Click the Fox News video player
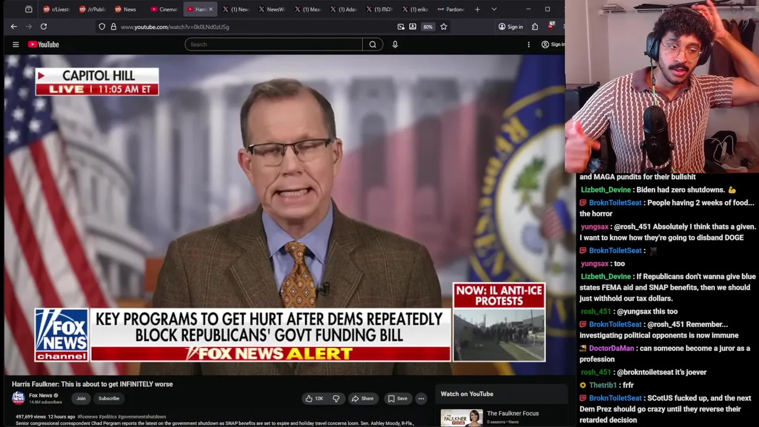Screen dimensions: 759x427 point(285,215)
